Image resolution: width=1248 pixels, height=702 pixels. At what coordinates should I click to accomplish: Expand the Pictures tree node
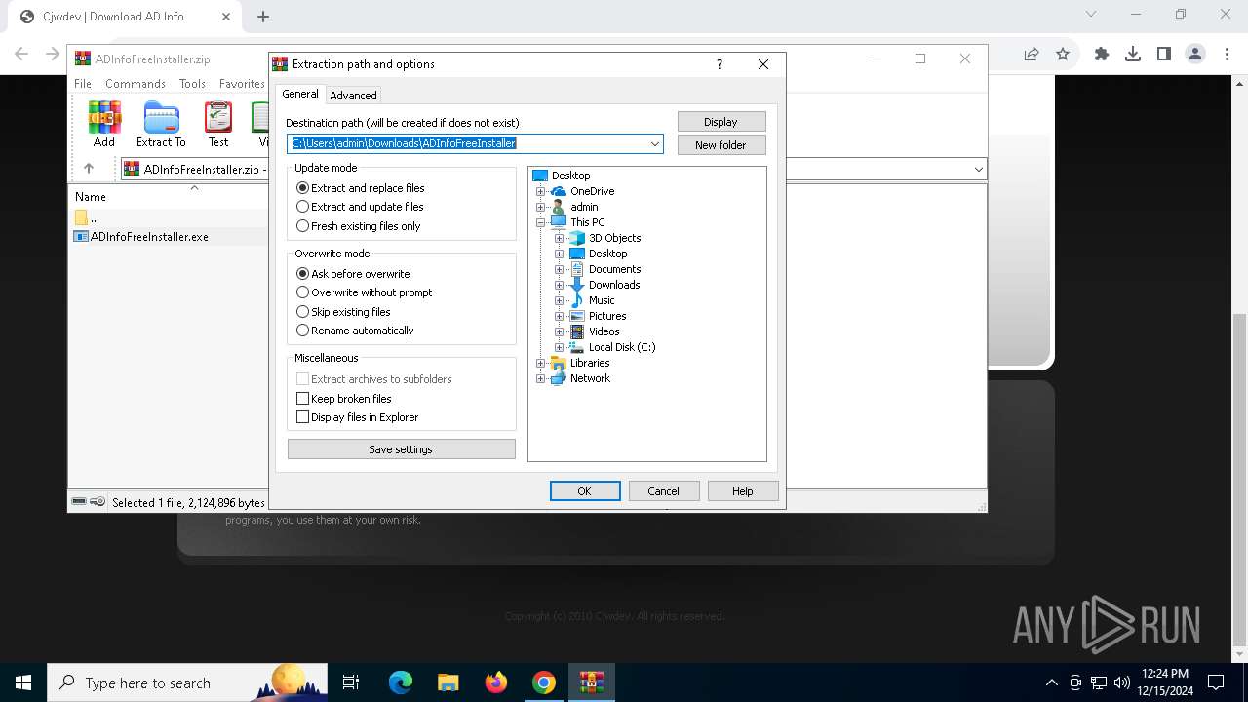point(560,316)
